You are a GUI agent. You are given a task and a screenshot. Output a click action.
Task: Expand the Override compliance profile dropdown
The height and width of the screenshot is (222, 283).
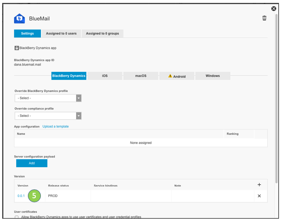pyautogui.click(x=48, y=116)
